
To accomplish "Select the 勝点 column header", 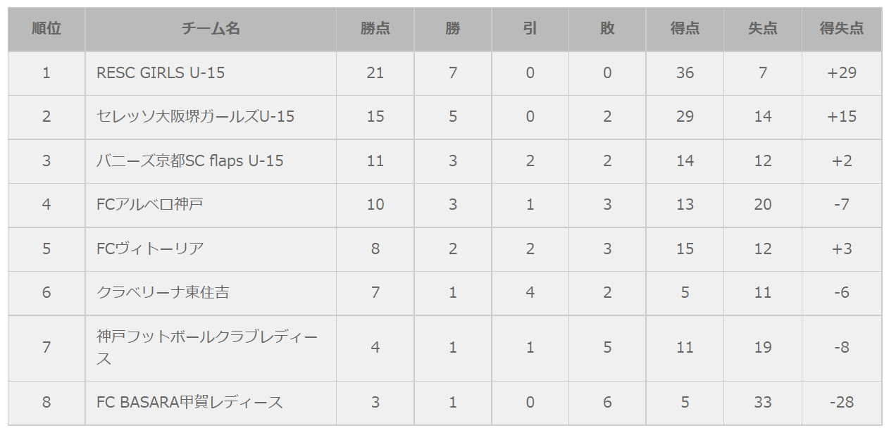I will pyautogui.click(x=375, y=29).
